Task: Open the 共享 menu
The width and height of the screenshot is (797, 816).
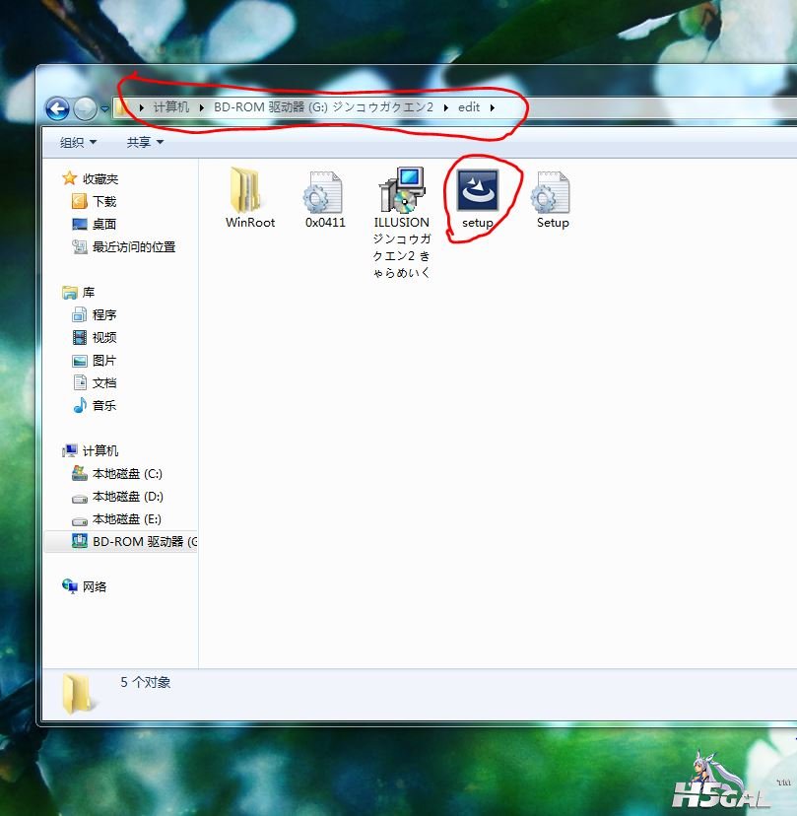Action: point(145,142)
